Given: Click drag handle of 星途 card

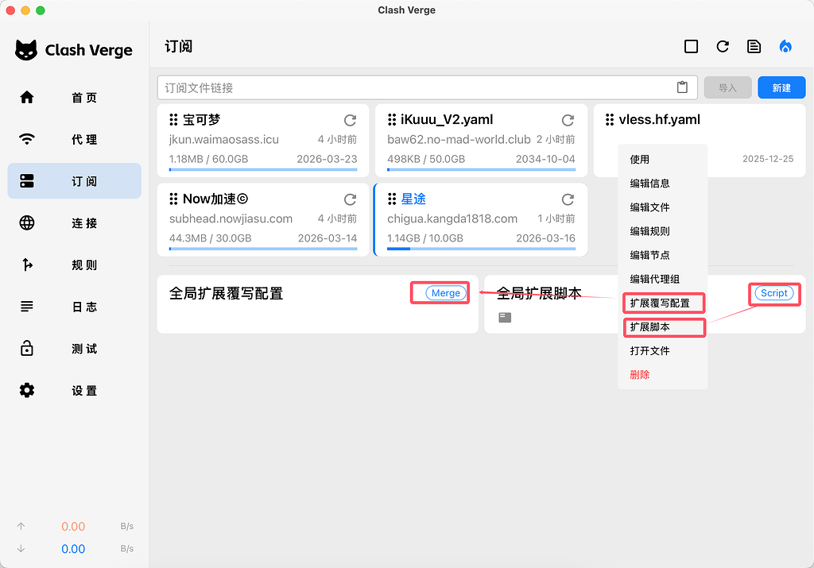Looking at the screenshot, I should click(392, 199).
